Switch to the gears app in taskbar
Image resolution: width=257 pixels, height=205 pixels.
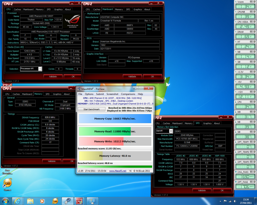pyautogui.click(x=68, y=201)
